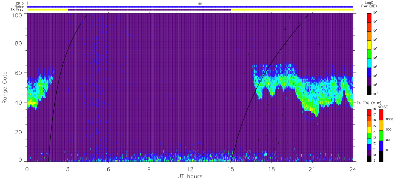Click the 60 tick label on Range Gate axis
397x183 pixels.
click(19, 73)
